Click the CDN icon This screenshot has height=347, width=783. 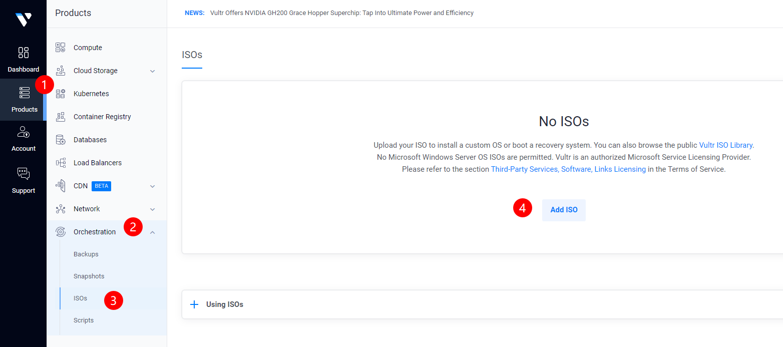[x=61, y=186]
